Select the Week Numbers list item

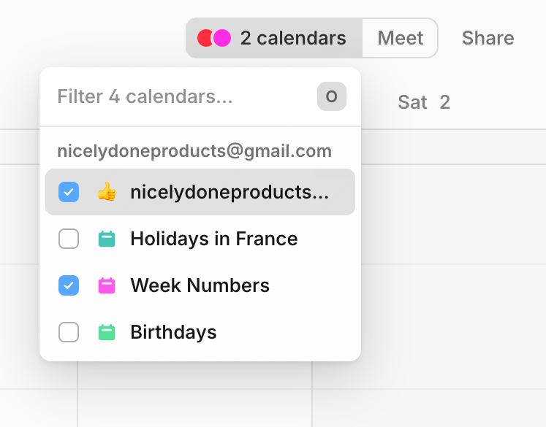(x=200, y=286)
